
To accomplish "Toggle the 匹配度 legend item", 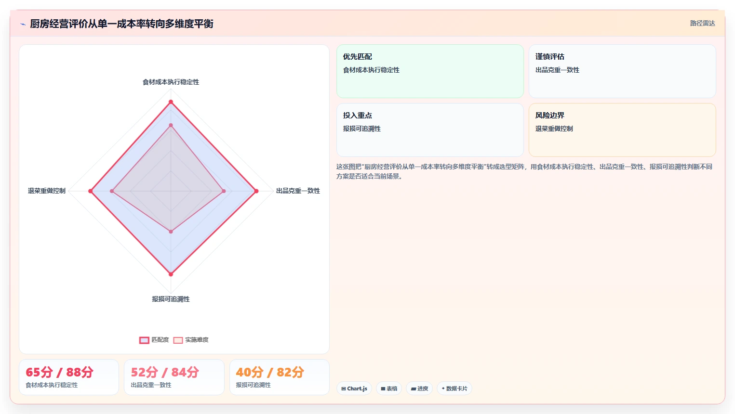I will [154, 340].
